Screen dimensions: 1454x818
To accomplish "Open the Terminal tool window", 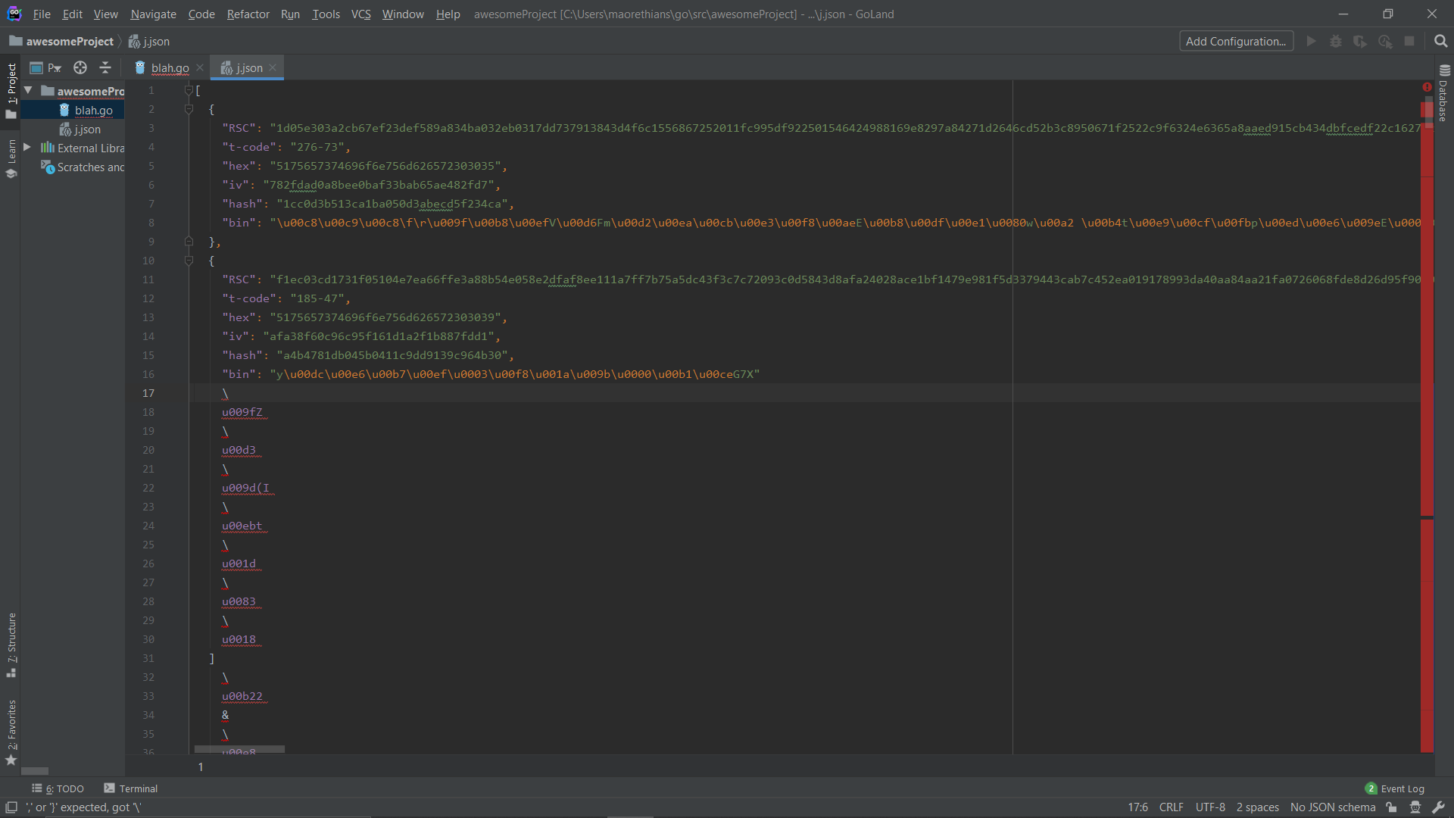I will 130,788.
